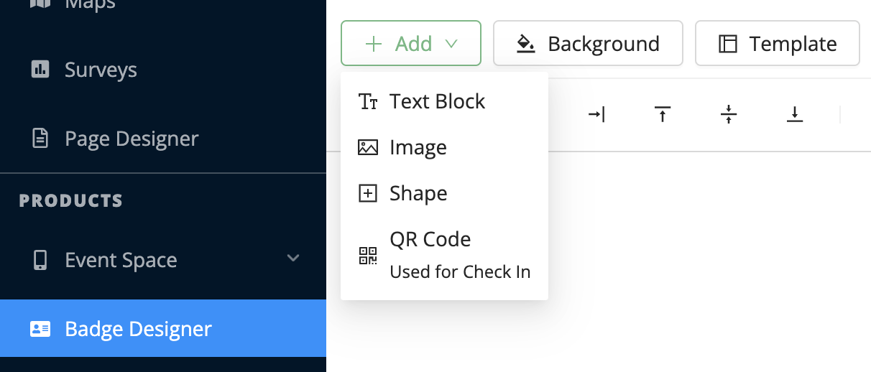Go to Surveys via its sidebar label
Image resolution: width=871 pixels, height=372 pixels.
[101, 70]
